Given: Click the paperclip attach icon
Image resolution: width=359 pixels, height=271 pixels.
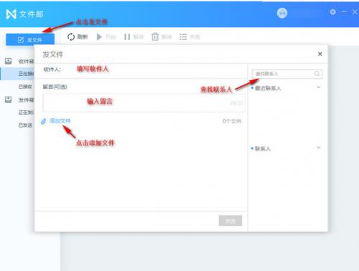Looking at the screenshot, I should click(x=43, y=121).
